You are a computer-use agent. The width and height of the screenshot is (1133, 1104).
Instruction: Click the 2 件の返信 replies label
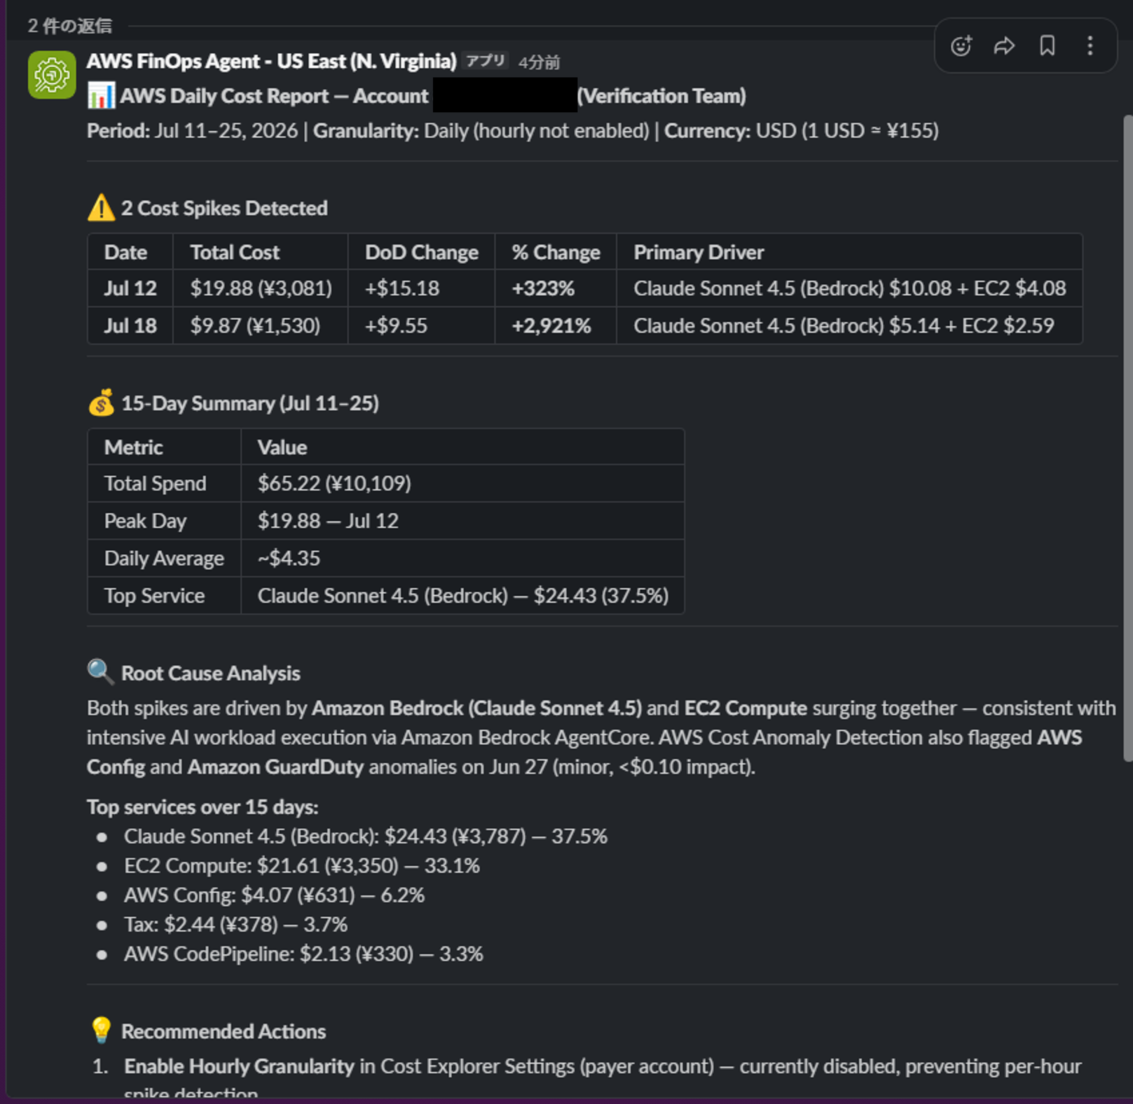coord(70,26)
